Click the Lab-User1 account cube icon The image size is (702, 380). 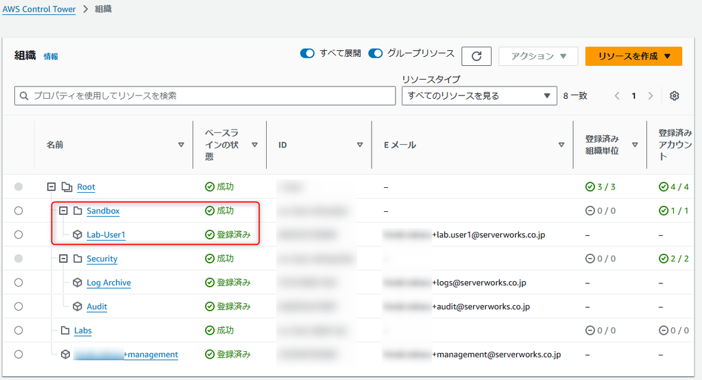(77, 235)
